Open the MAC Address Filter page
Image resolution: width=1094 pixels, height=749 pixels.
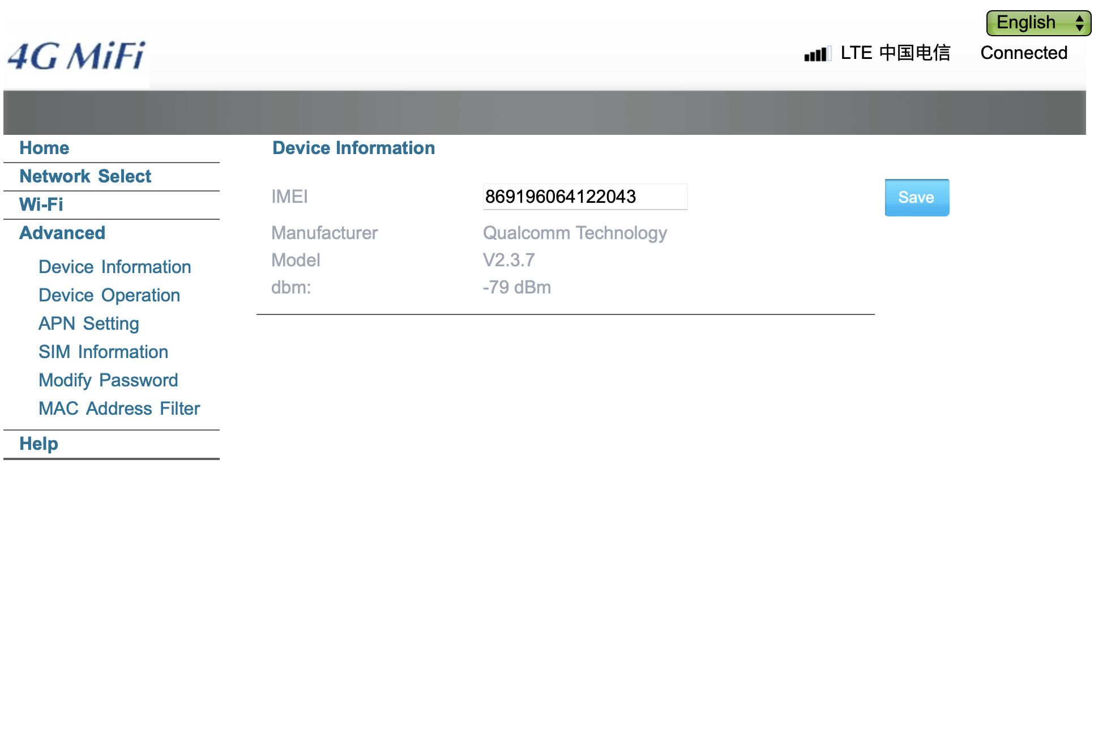click(x=119, y=408)
